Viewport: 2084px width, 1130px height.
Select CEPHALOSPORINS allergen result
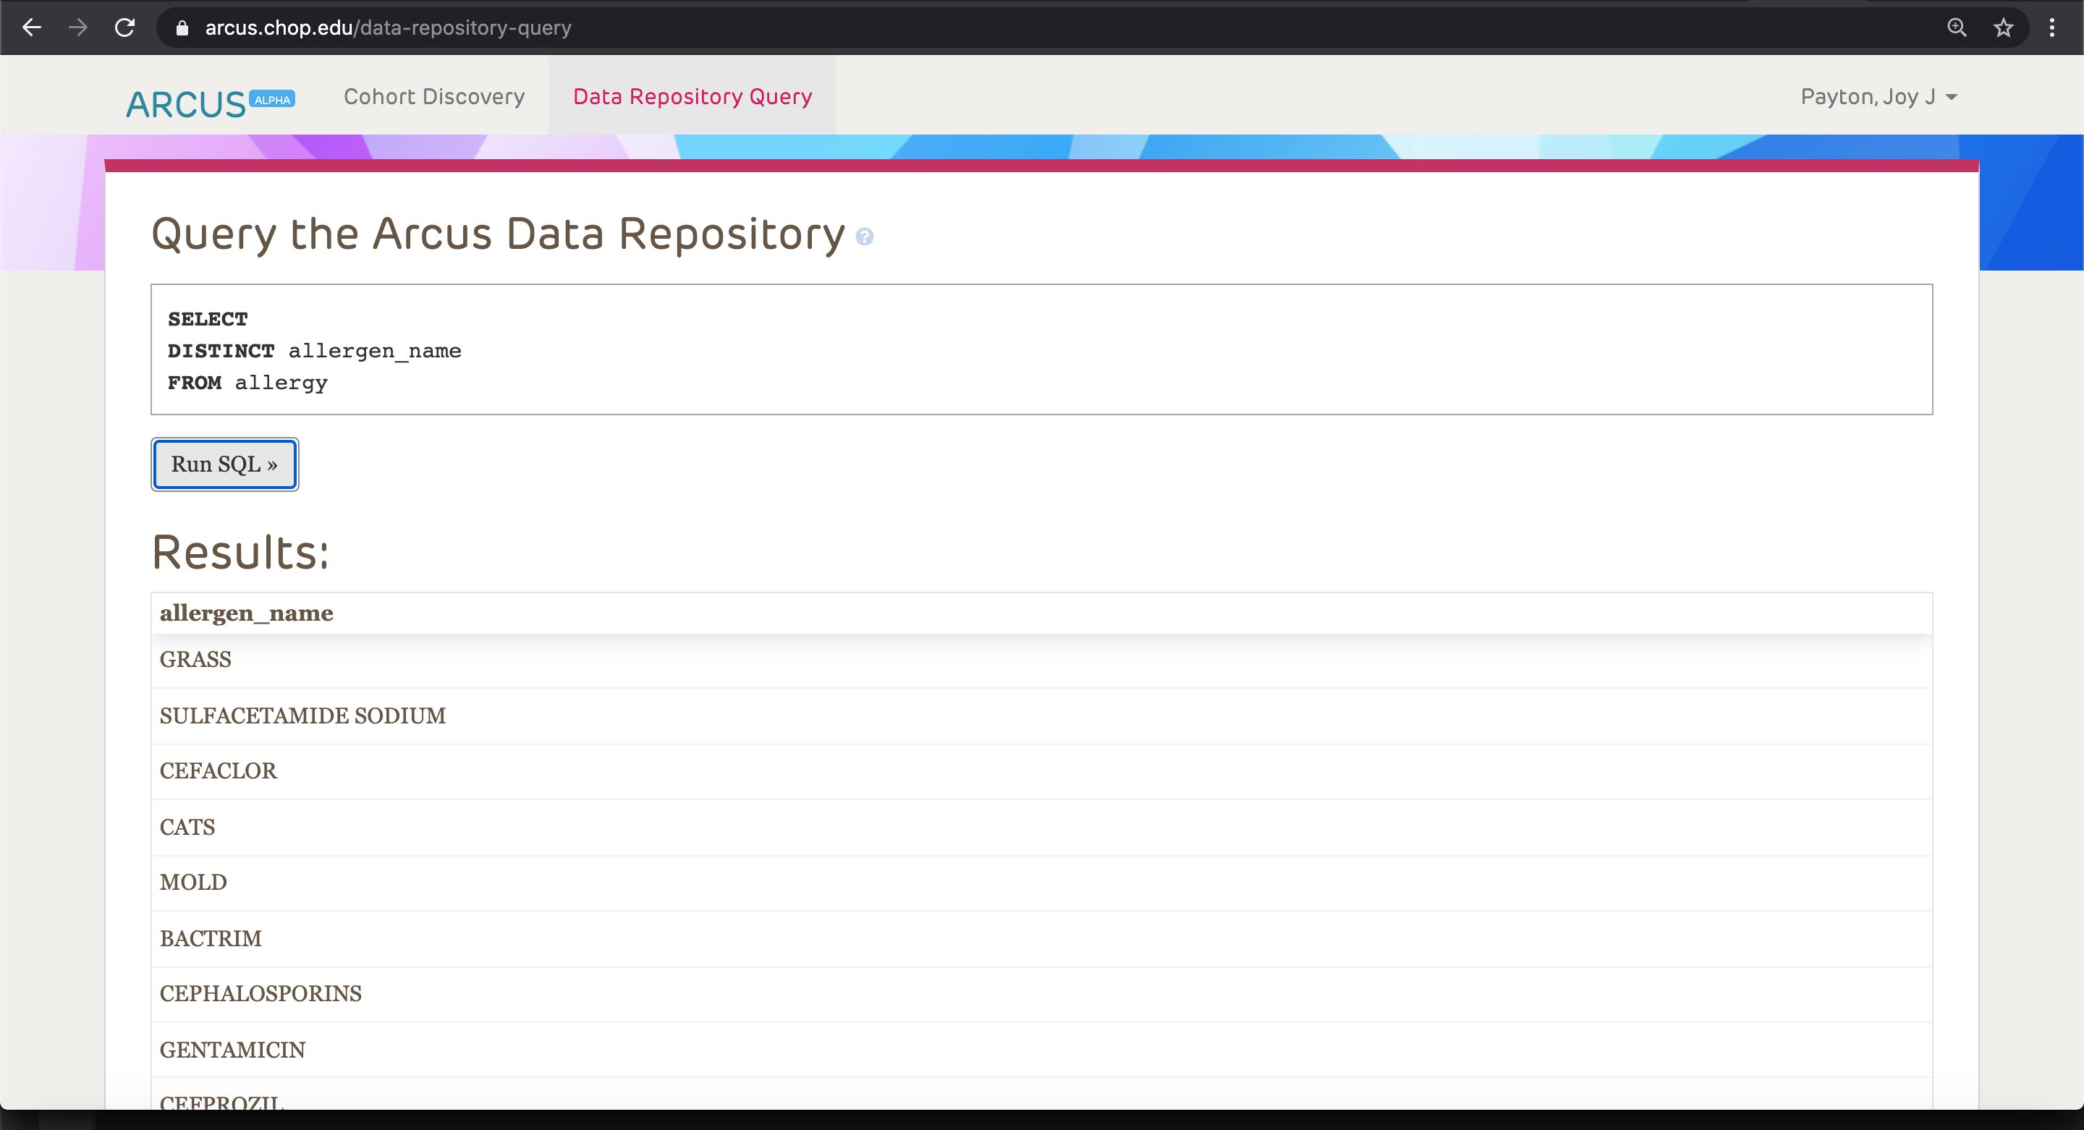[260, 993]
